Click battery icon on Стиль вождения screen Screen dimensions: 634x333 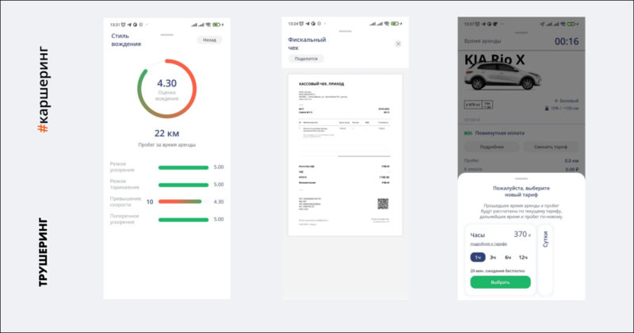(216, 25)
